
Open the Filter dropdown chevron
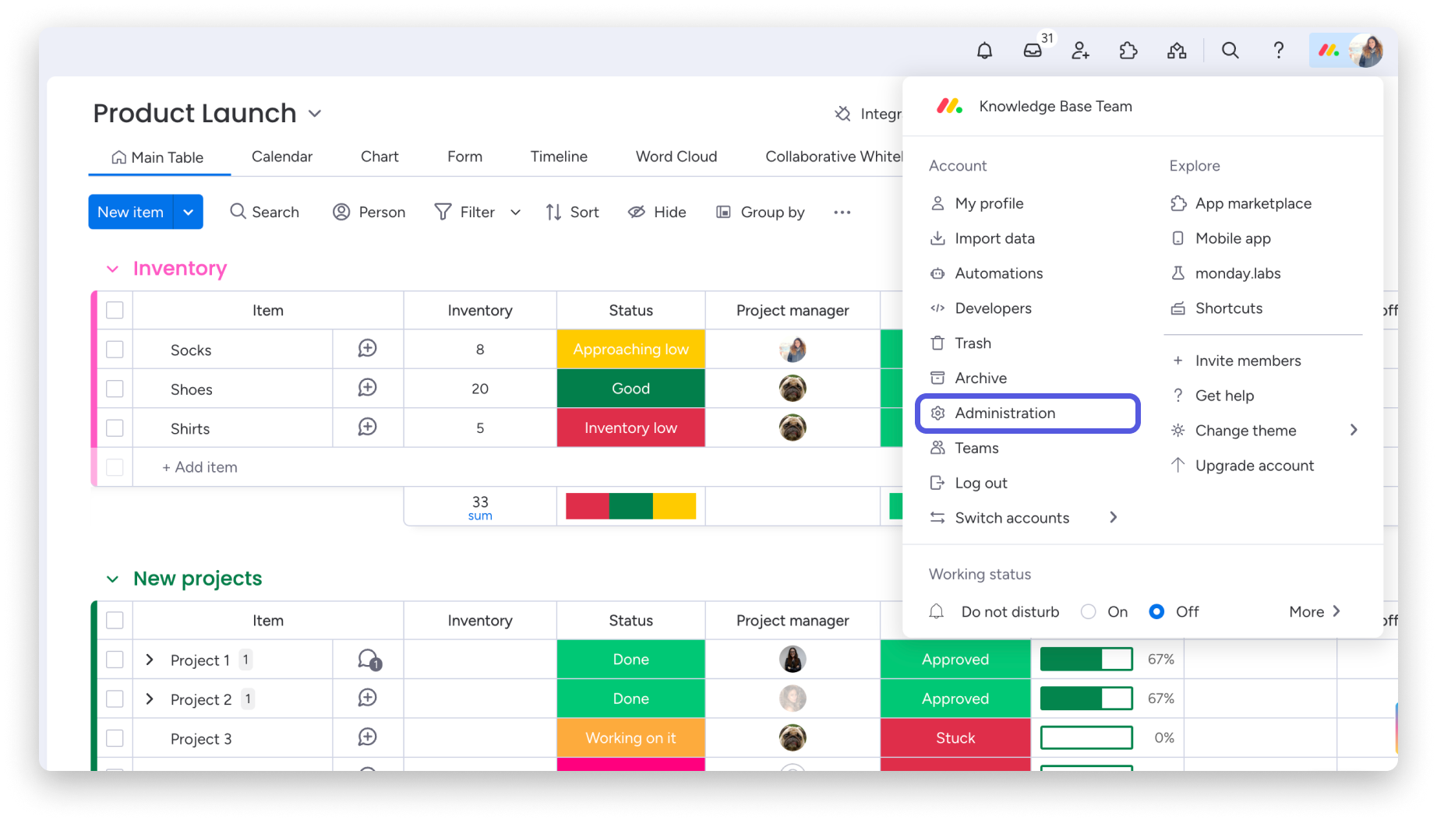(x=515, y=212)
